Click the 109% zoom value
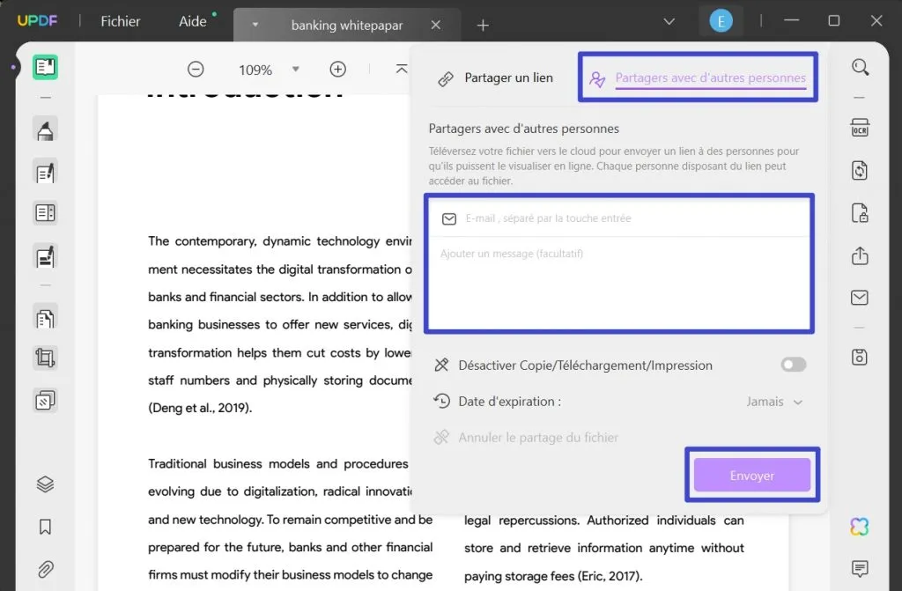 point(255,70)
